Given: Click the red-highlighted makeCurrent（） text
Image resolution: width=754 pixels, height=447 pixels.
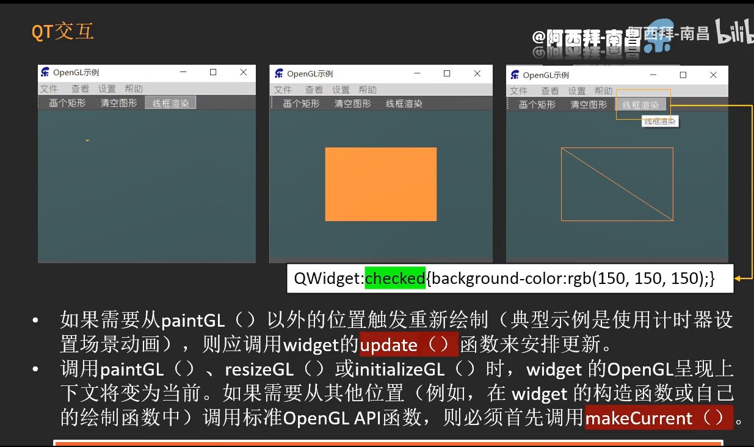Looking at the screenshot, I should coord(659,418).
